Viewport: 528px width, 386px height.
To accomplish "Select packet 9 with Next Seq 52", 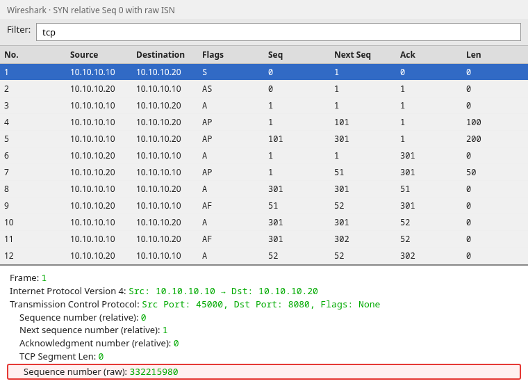I will point(264,206).
